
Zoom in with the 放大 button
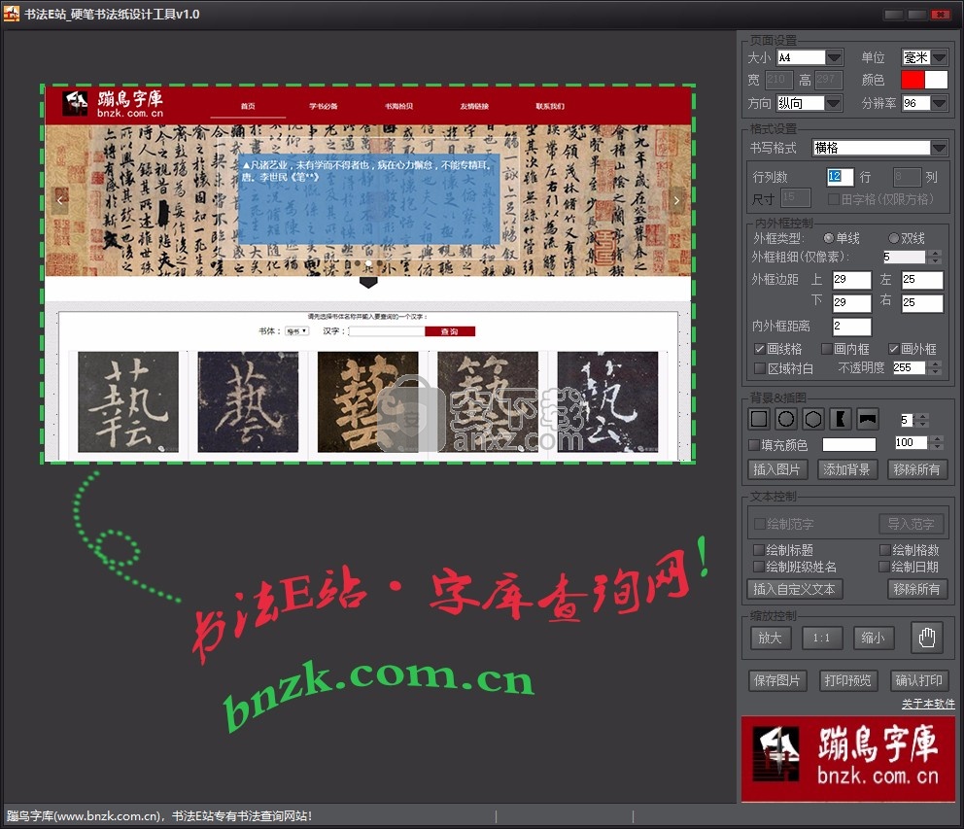click(770, 638)
